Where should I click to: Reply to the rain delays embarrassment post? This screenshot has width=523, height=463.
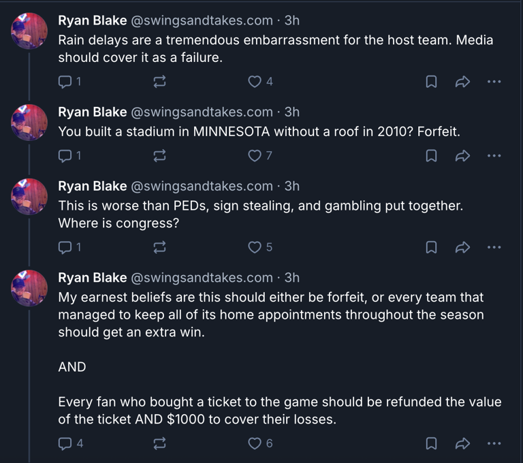[66, 82]
